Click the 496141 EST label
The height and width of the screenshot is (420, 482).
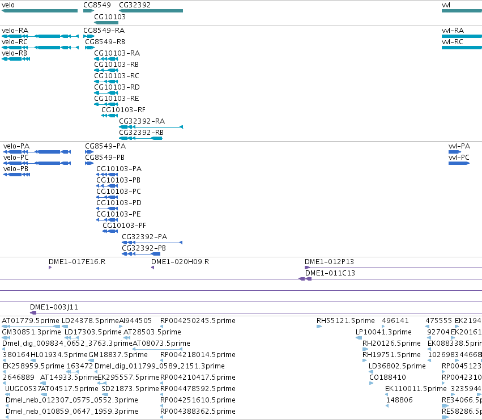[395, 321]
